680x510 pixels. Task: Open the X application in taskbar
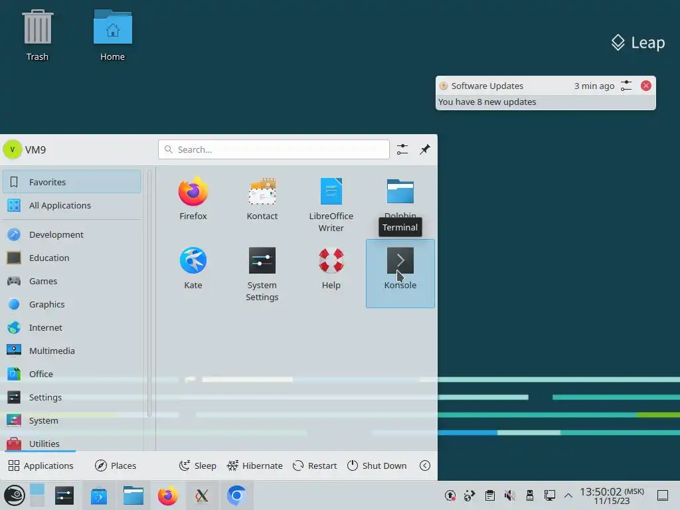pyautogui.click(x=202, y=495)
